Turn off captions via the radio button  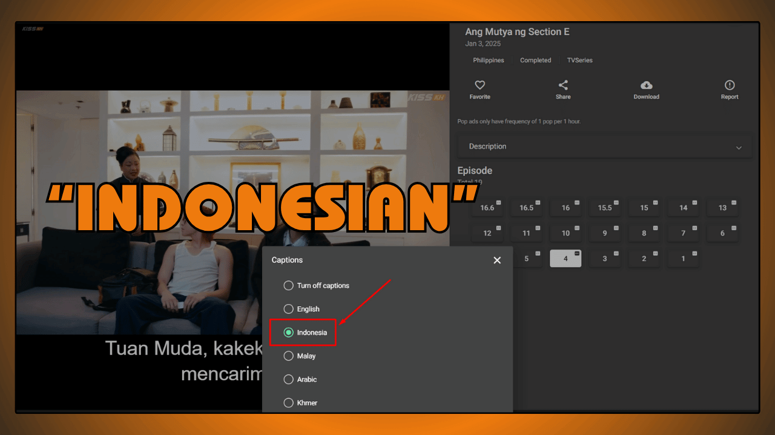[289, 285]
